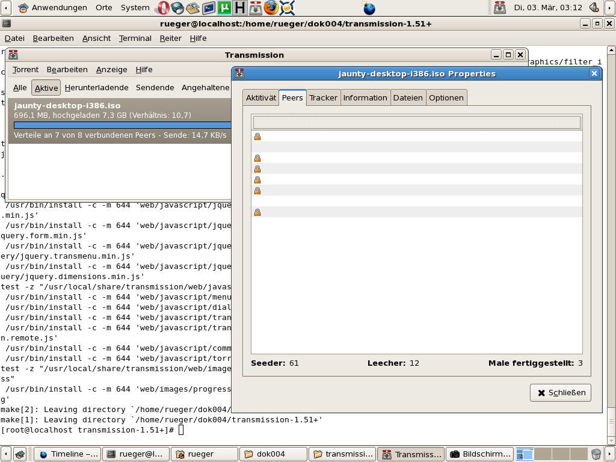
Task: Switch to the Dateien tab
Action: [x=408, y=98]
